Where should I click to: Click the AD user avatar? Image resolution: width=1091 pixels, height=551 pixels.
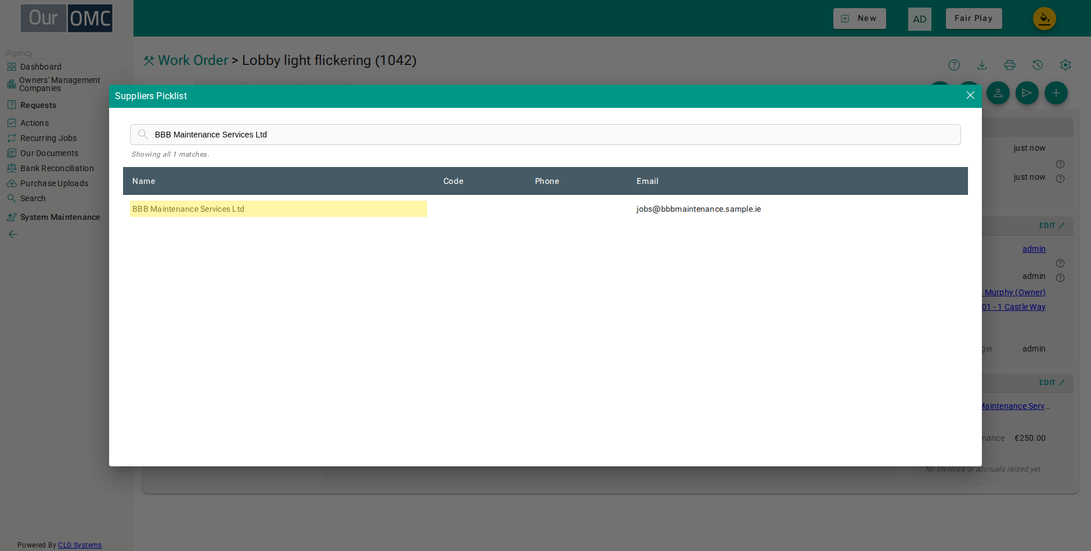click(x=919, y=19)
